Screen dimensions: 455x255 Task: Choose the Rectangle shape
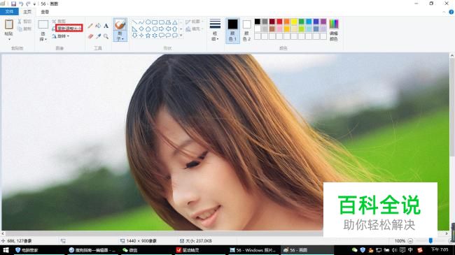(x=155, y=22)
